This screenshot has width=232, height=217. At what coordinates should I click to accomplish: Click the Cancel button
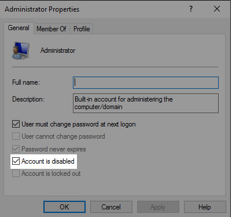click(111, 207)
